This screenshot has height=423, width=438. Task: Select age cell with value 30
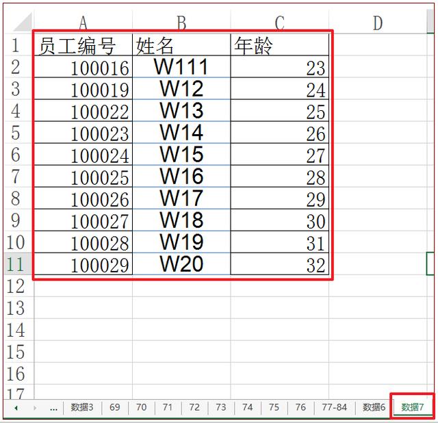click(x=280, y=220)
